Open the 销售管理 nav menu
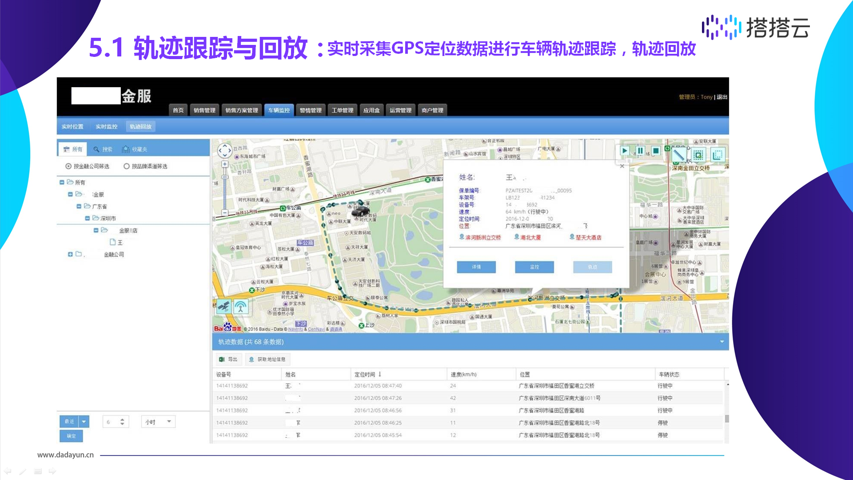 [x=204, y=110]
